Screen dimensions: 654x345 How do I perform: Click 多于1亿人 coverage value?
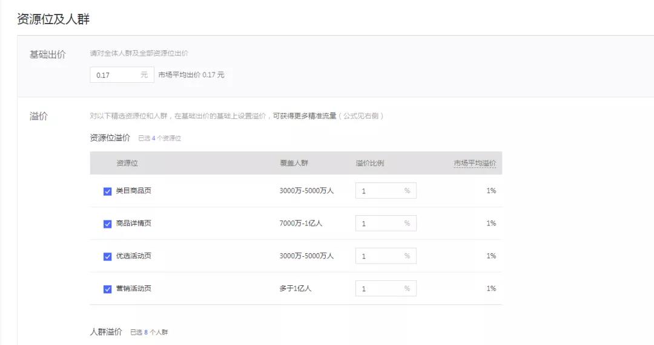[296, 288]
